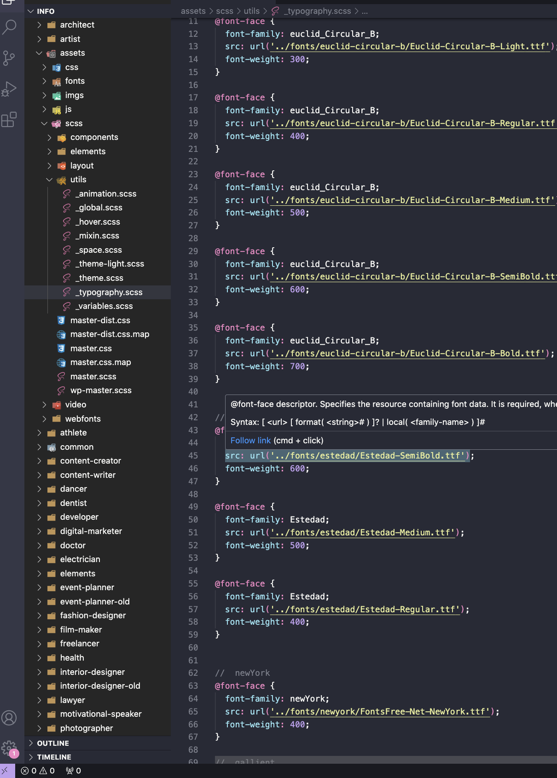Screen dimensions: 557x778
Task: Open _variables.scss file
Action: (x=104, y=306)
